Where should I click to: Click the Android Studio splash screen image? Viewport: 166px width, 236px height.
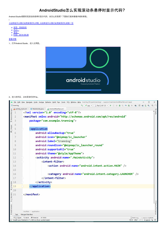pyautogui.click(x=83, y=70)
